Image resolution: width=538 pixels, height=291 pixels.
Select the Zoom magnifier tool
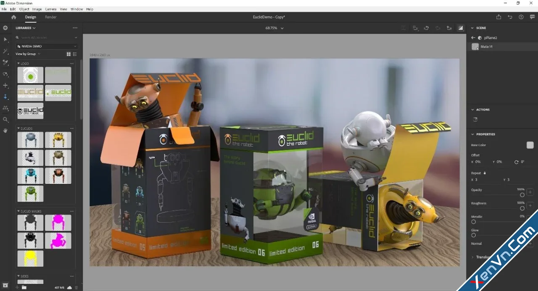coord(5,120)
